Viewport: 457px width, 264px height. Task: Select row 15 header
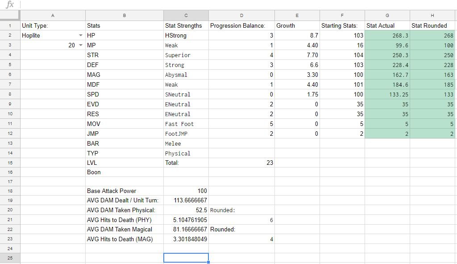[x=10, y=163]
